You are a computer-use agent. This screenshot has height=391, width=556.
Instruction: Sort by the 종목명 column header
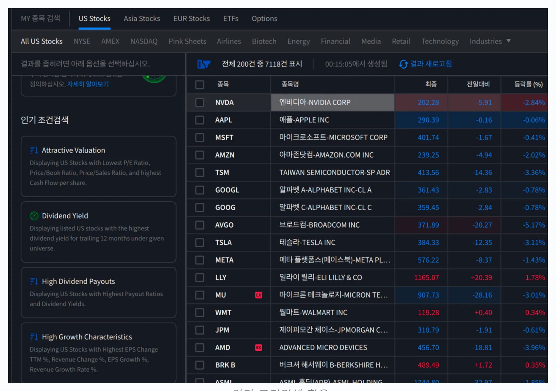pos(290,84)
